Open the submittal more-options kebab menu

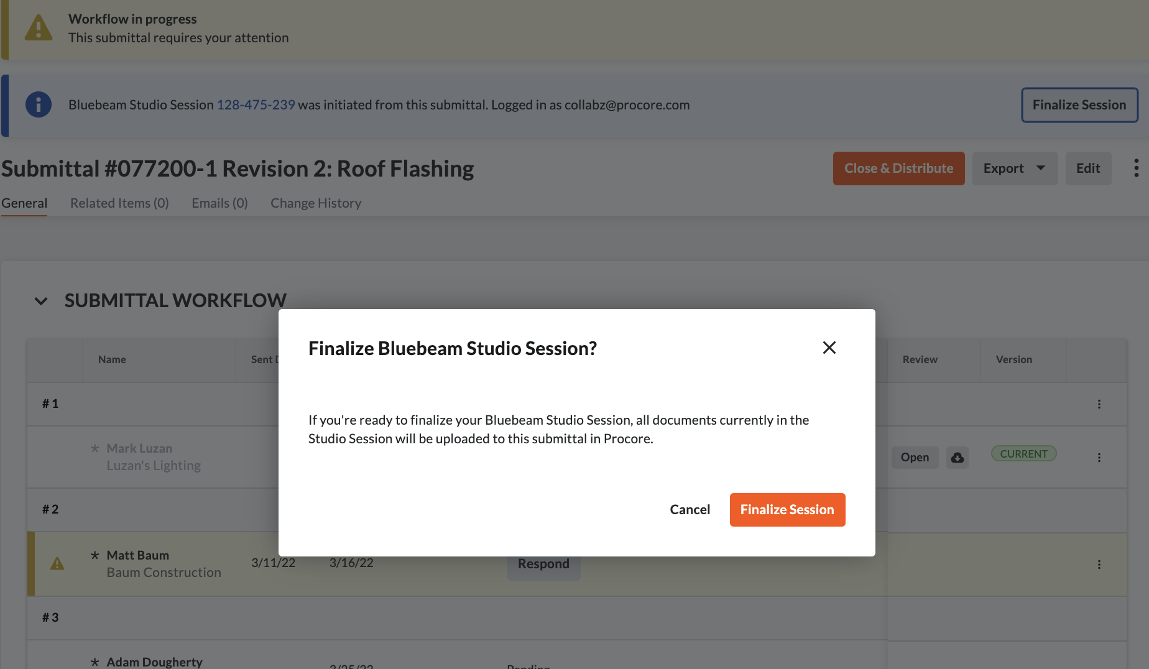tap(1136, 168)
